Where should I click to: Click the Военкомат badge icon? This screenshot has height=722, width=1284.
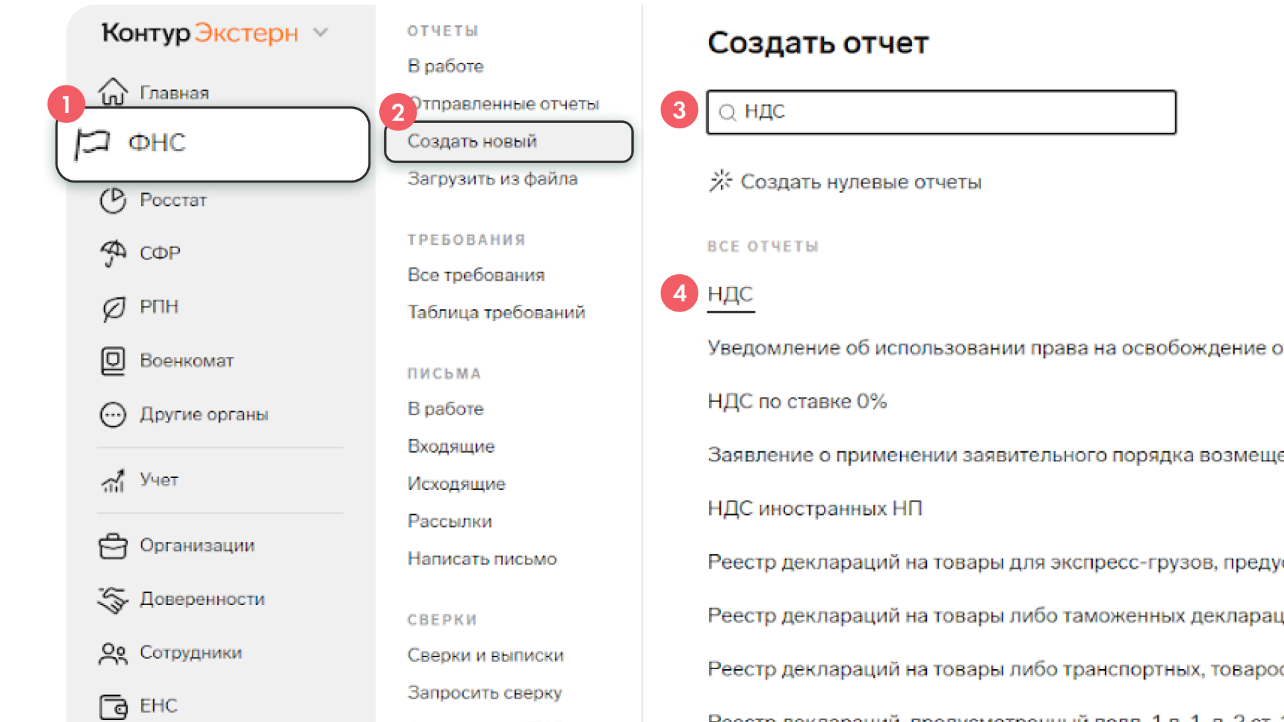click(x=113, y=361)
